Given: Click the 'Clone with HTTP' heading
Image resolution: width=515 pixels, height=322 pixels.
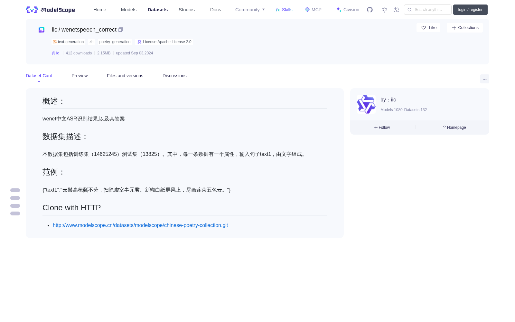Looking at the screenshot, I should coord(72,208).
